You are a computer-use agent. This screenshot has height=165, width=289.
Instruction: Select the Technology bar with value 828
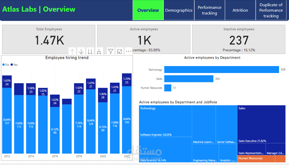222,69
